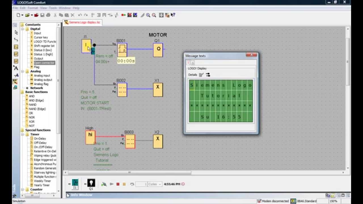This screenshot has width=363, height=204.
Task: Click Details in Message texts window
Action: click(193, 75)
